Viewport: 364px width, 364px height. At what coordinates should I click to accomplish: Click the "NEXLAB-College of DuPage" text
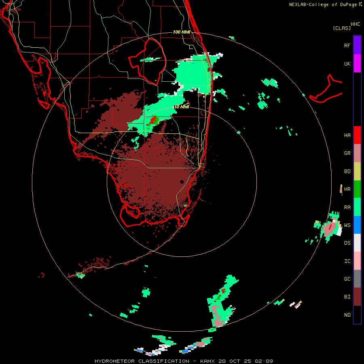click(323, 4)
